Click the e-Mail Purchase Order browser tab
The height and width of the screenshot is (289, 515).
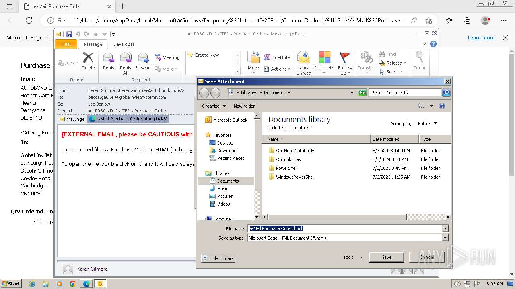[66, 6]
